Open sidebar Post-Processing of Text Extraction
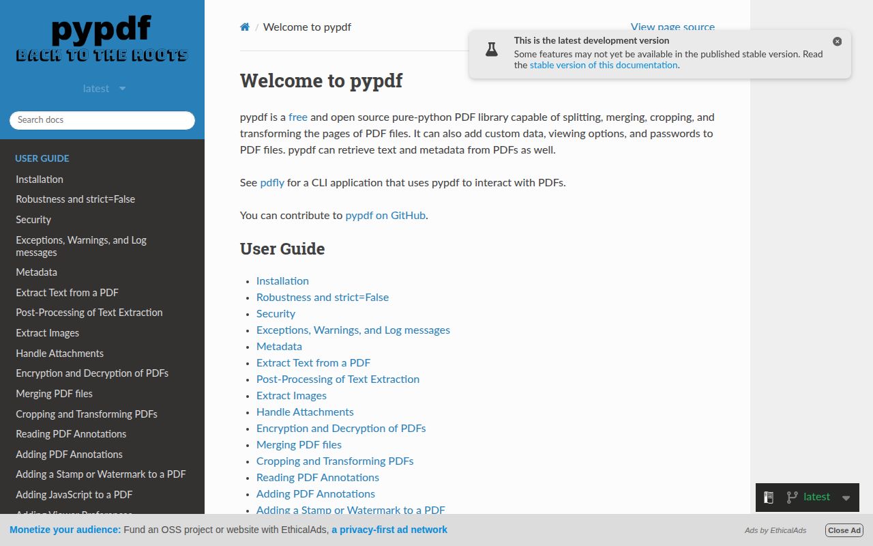 tap(89, 313)
